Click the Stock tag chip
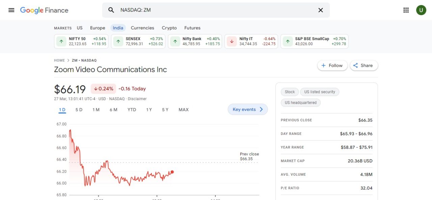Image resolution: width=432 pixels, height=200 pixels. 290,92
